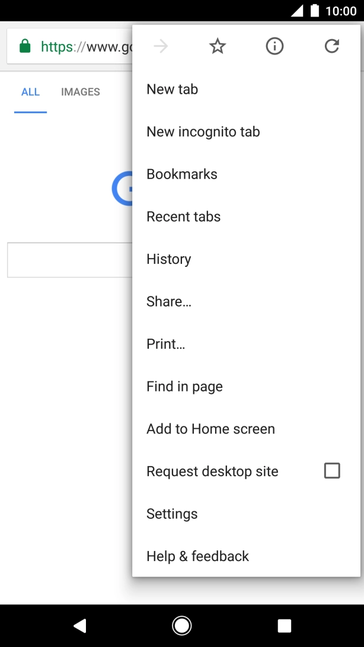The image size is (364, 647).
Task: Open browsing History
Action: click(169, 259)
